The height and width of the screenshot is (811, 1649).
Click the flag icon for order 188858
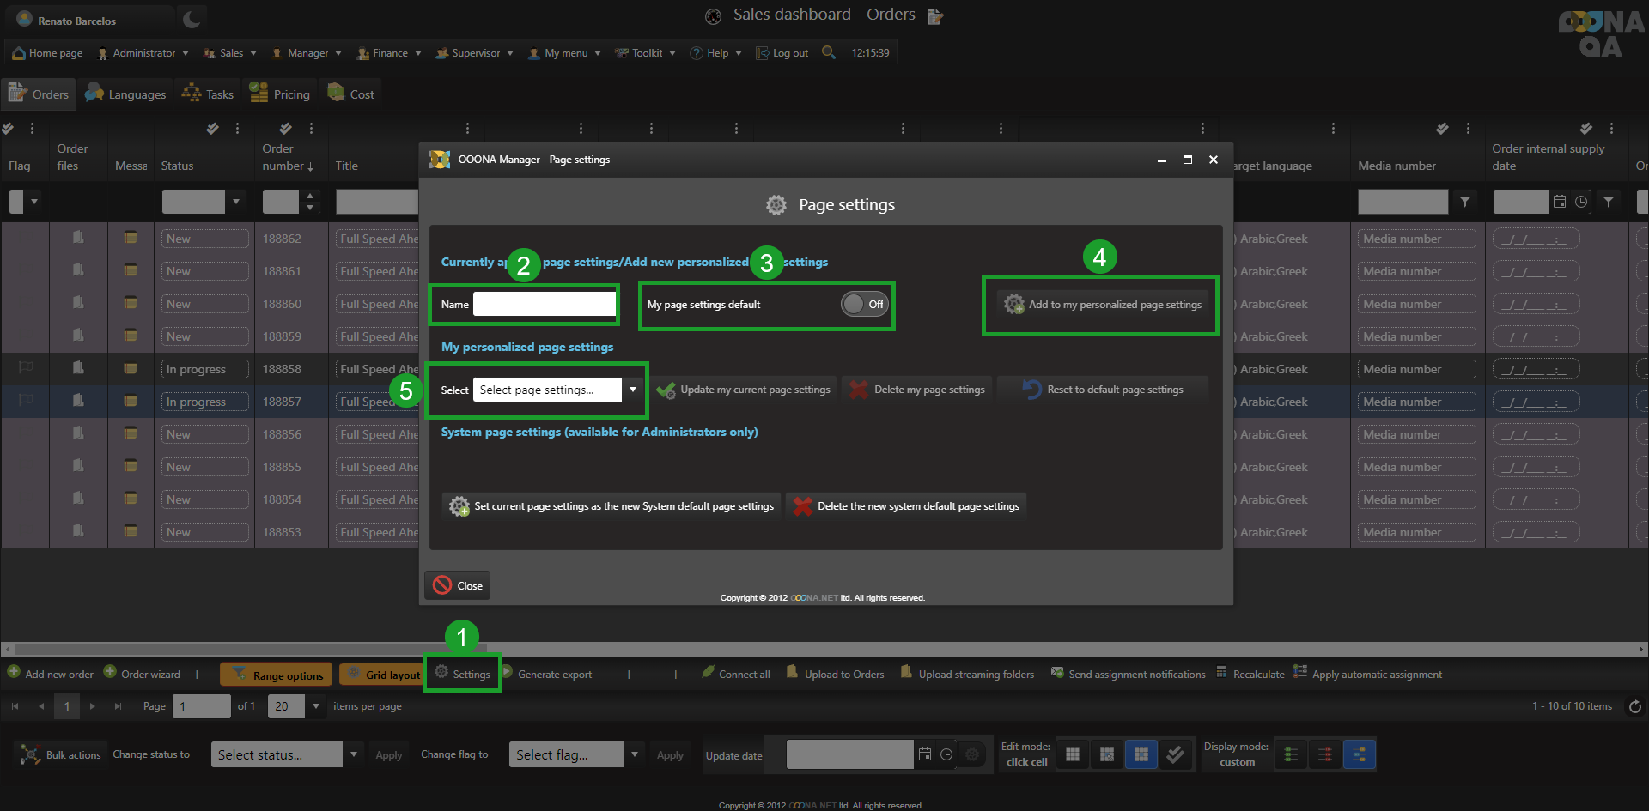click(x=26, y=368)
